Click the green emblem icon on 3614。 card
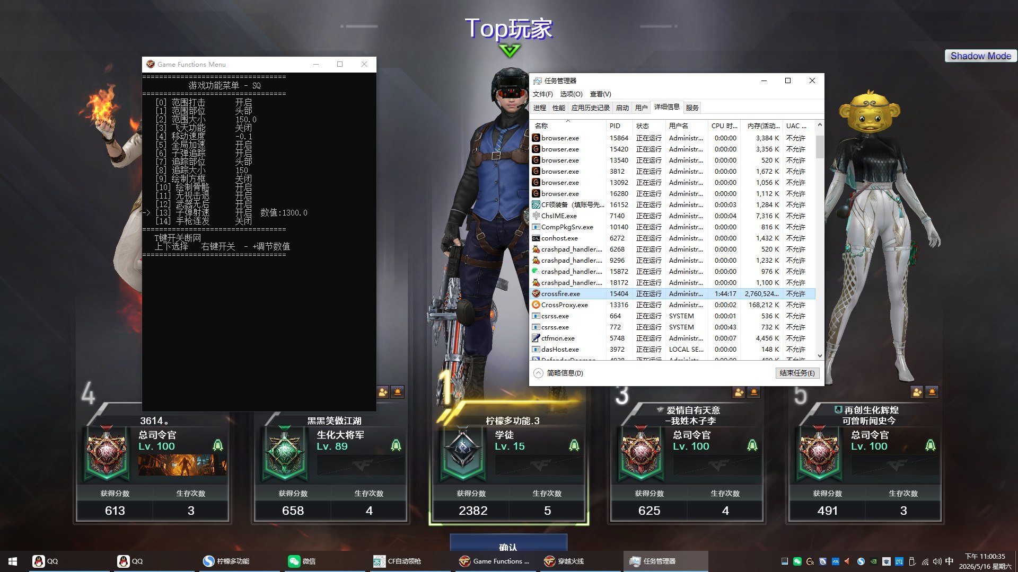Screen dimensions: 1018x572 pyautogui.click(x=218, y=445)
